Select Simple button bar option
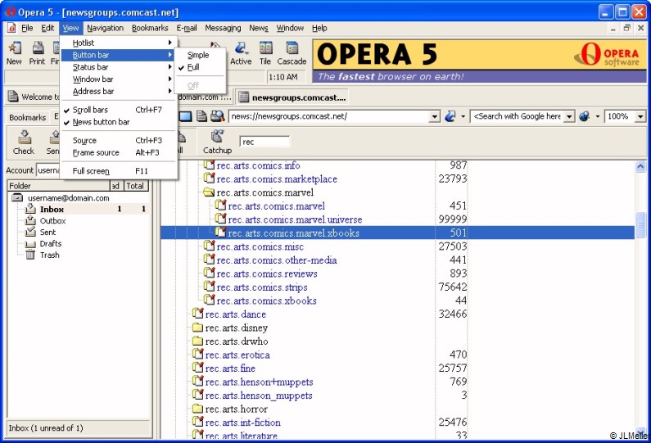This screenshot has width=651, height=443. tap(201, 55)
